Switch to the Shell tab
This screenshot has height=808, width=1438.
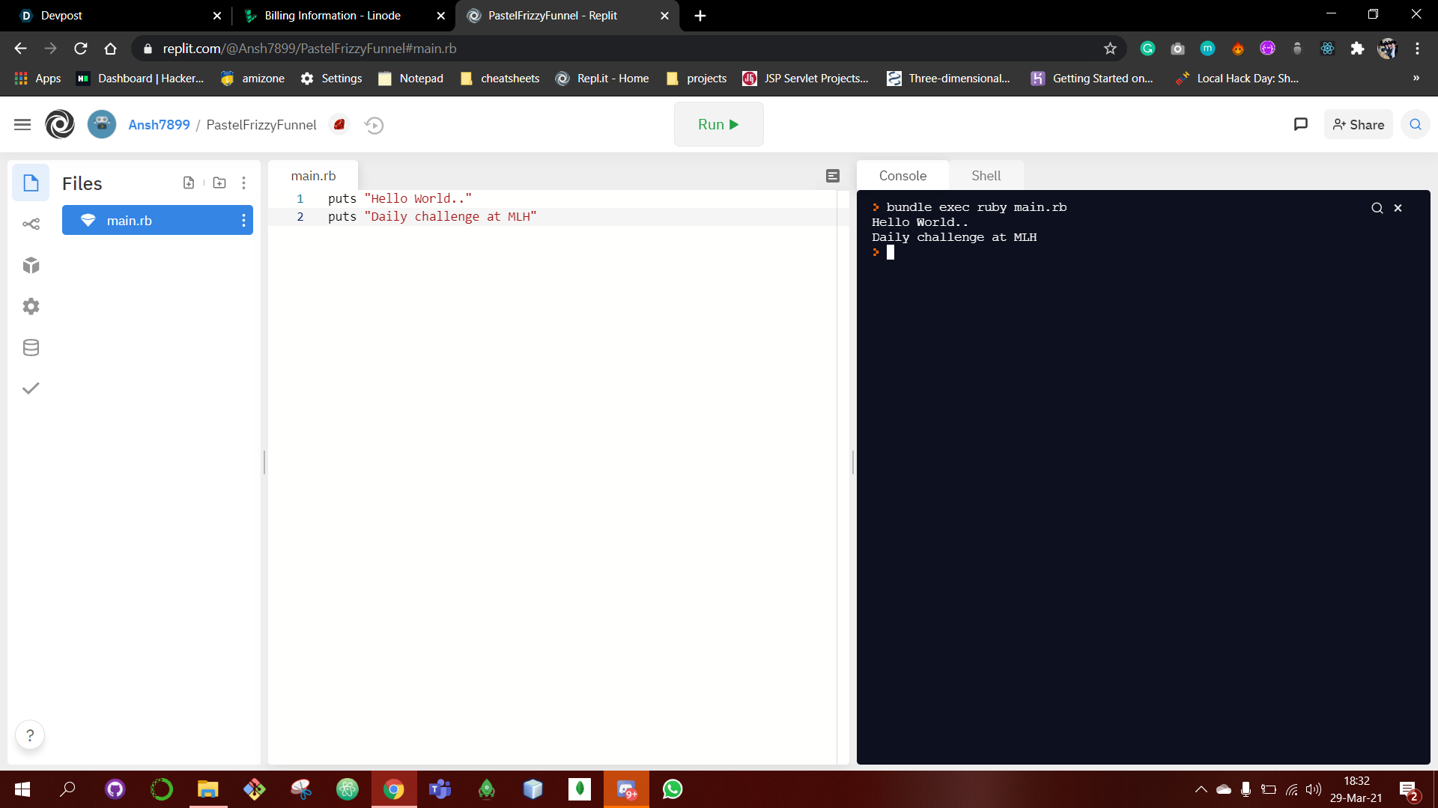986,176
